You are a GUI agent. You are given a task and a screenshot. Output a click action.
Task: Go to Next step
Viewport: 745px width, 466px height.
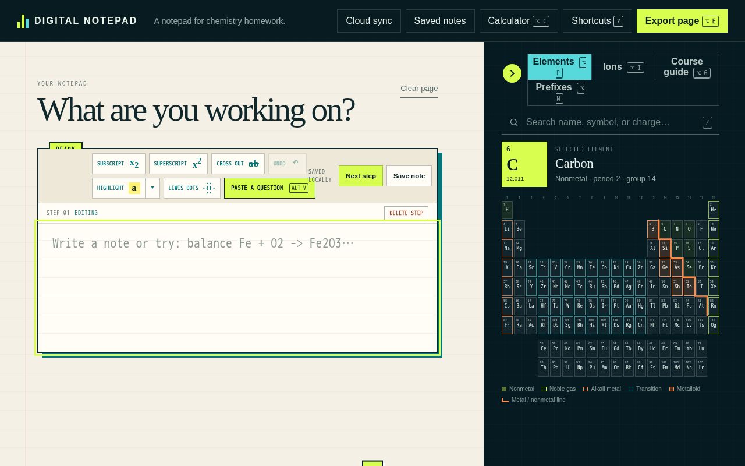point(361,176)
